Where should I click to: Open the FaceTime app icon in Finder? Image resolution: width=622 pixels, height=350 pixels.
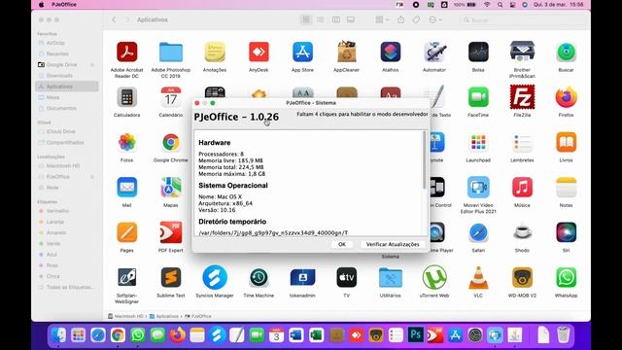(x=478, y=97)
